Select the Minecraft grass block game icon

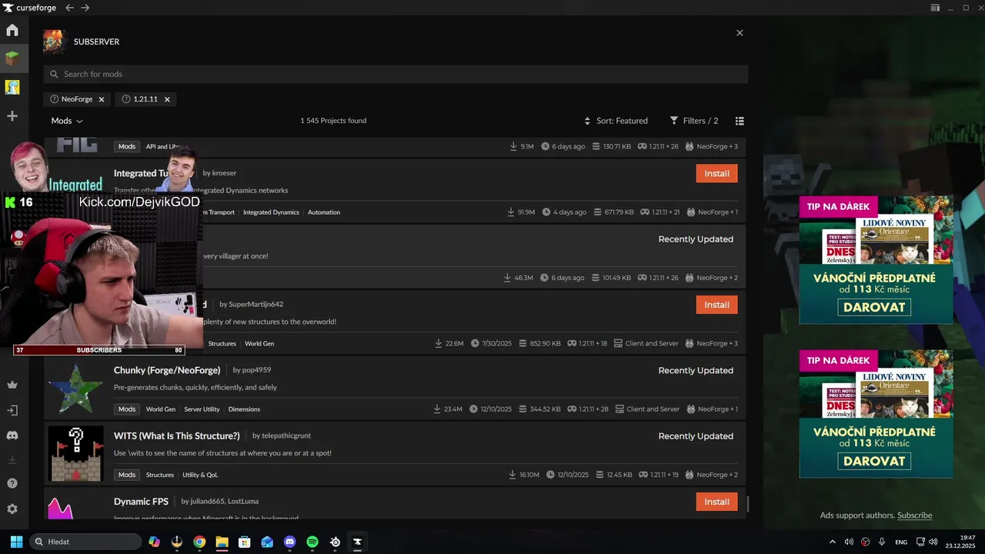12,58
